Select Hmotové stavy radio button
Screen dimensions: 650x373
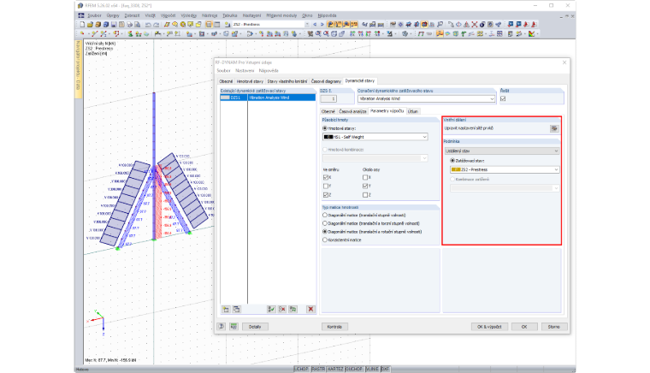(325, 128)
